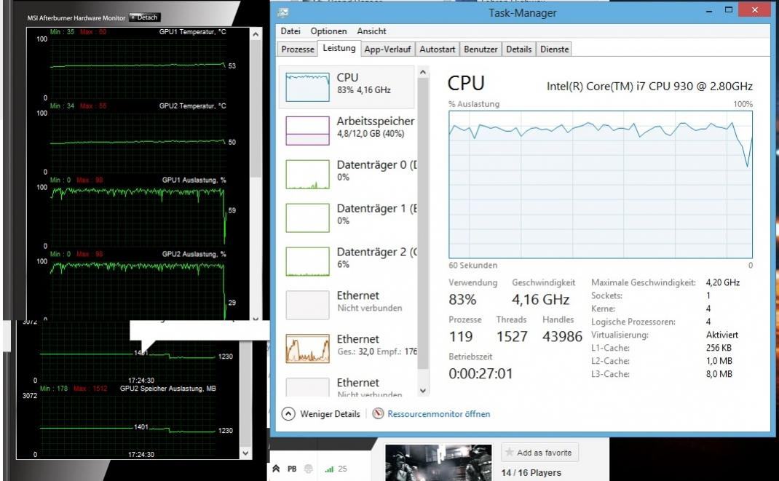Viewport: 779px width, 481px height.
Task: Click the Geschwindigkeit value 4,16 GHz
Action: pos(540,299)
